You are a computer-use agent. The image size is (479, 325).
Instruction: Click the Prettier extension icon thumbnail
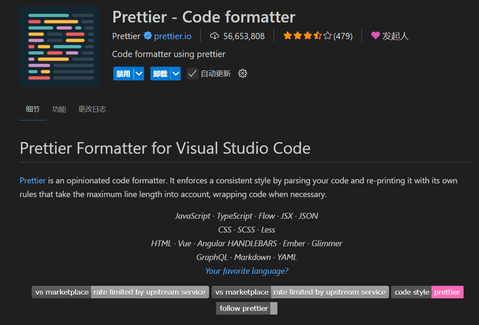click(x=59, y=46)
